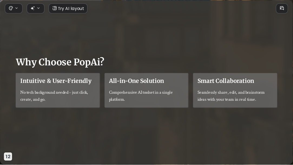Click the 'No tech background needed' description text
This screenshot has width=293, height=165.
(54, 96)
